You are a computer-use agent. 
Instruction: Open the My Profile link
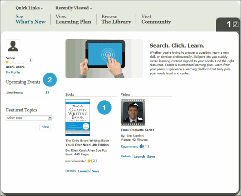point(13,72)
